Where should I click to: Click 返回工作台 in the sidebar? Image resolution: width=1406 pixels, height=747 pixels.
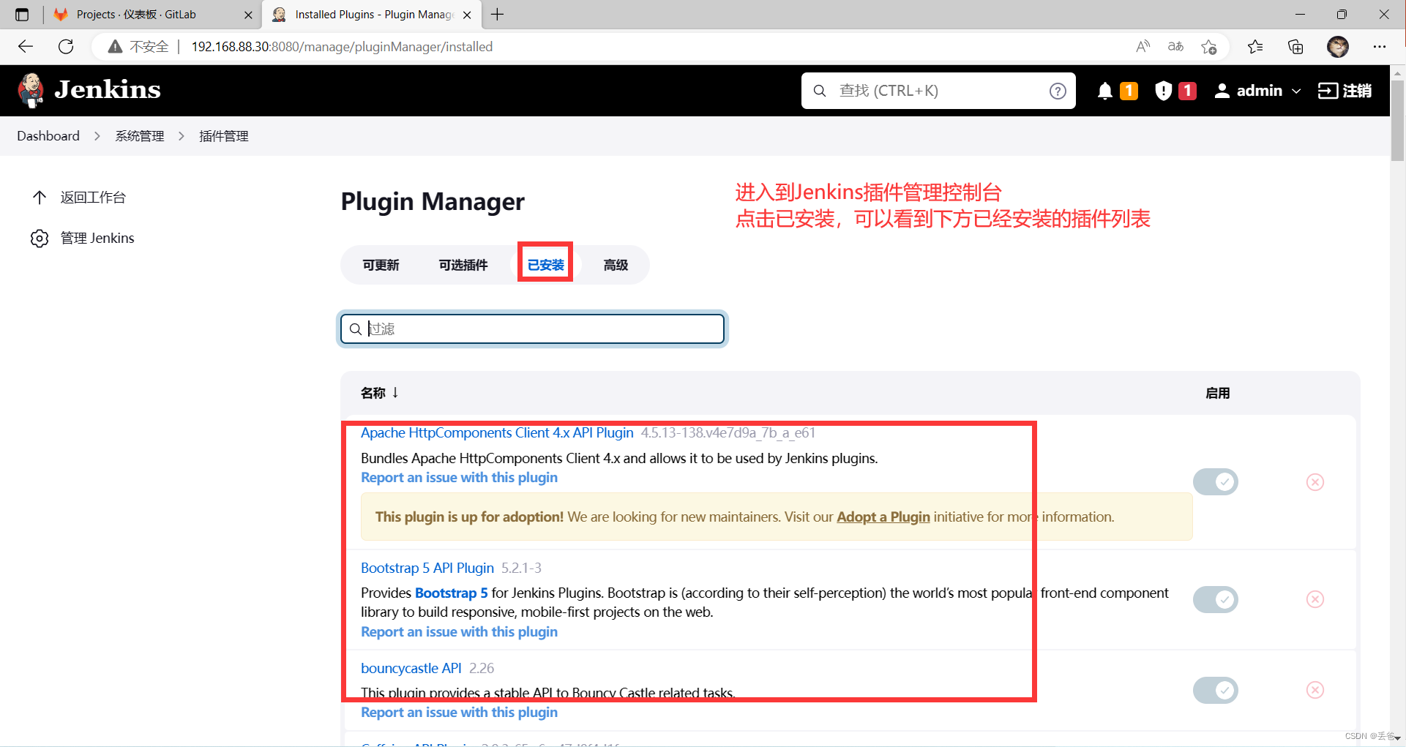(93, 198)
